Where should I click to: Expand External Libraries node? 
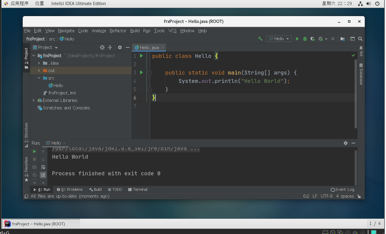click(33, 100)
